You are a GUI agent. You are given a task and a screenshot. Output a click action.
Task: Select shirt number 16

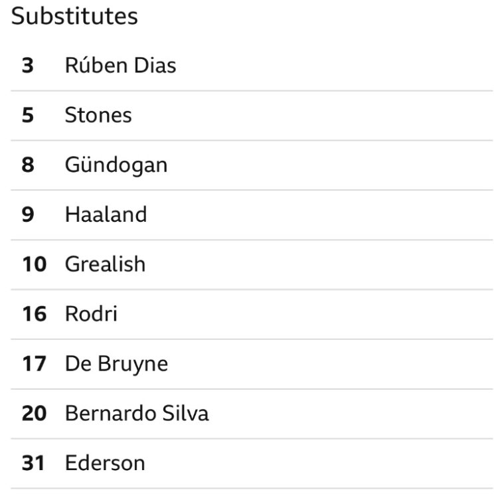34,313
